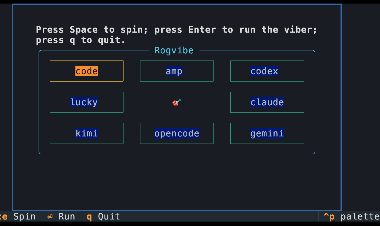The height and width of the screenshot is (226, 380).
Task: Choose the claude tile
Action: coord(267,102)
